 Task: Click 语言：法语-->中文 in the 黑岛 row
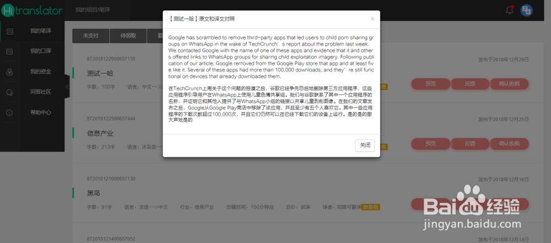coord(146,207)
